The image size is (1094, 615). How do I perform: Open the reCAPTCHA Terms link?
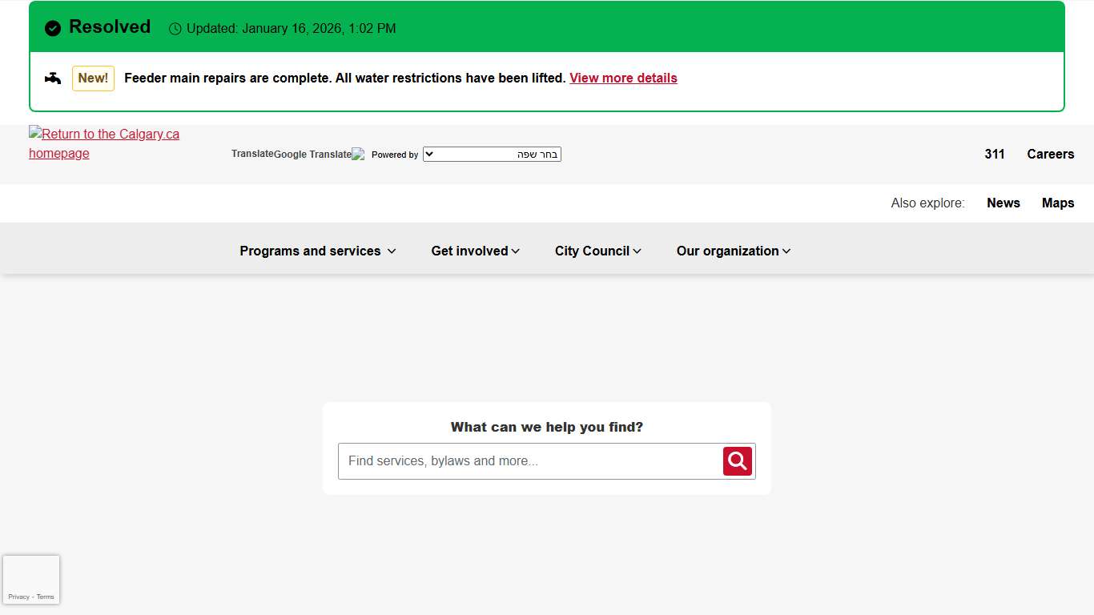[46, 597]
